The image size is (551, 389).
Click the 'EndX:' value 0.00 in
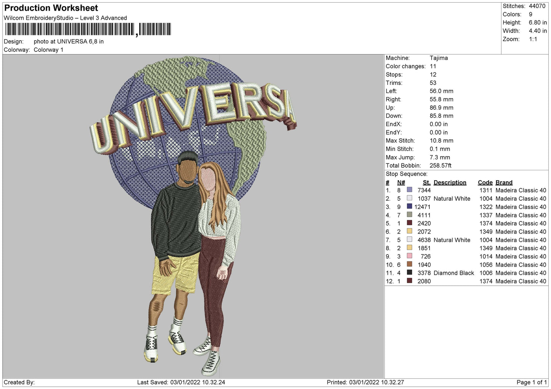click(x=439, y=124)
